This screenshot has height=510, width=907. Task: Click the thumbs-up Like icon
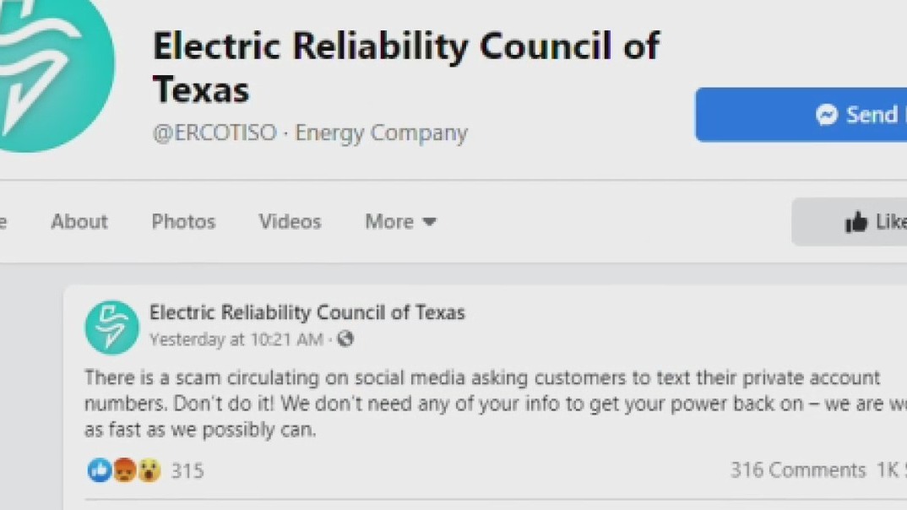coord(855,221)
